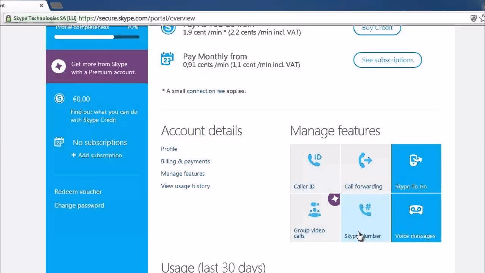Click the subscriptions calendar icon in sidebar

coord(59,141)
